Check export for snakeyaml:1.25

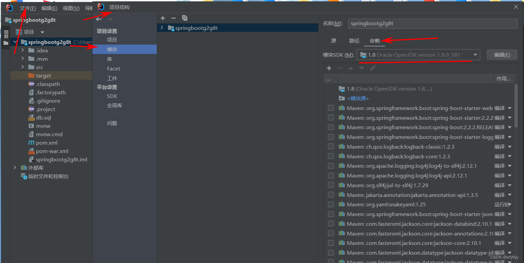click(331, 204)
